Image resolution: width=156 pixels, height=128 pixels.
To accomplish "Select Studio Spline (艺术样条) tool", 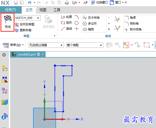I will tap(91, 18).
